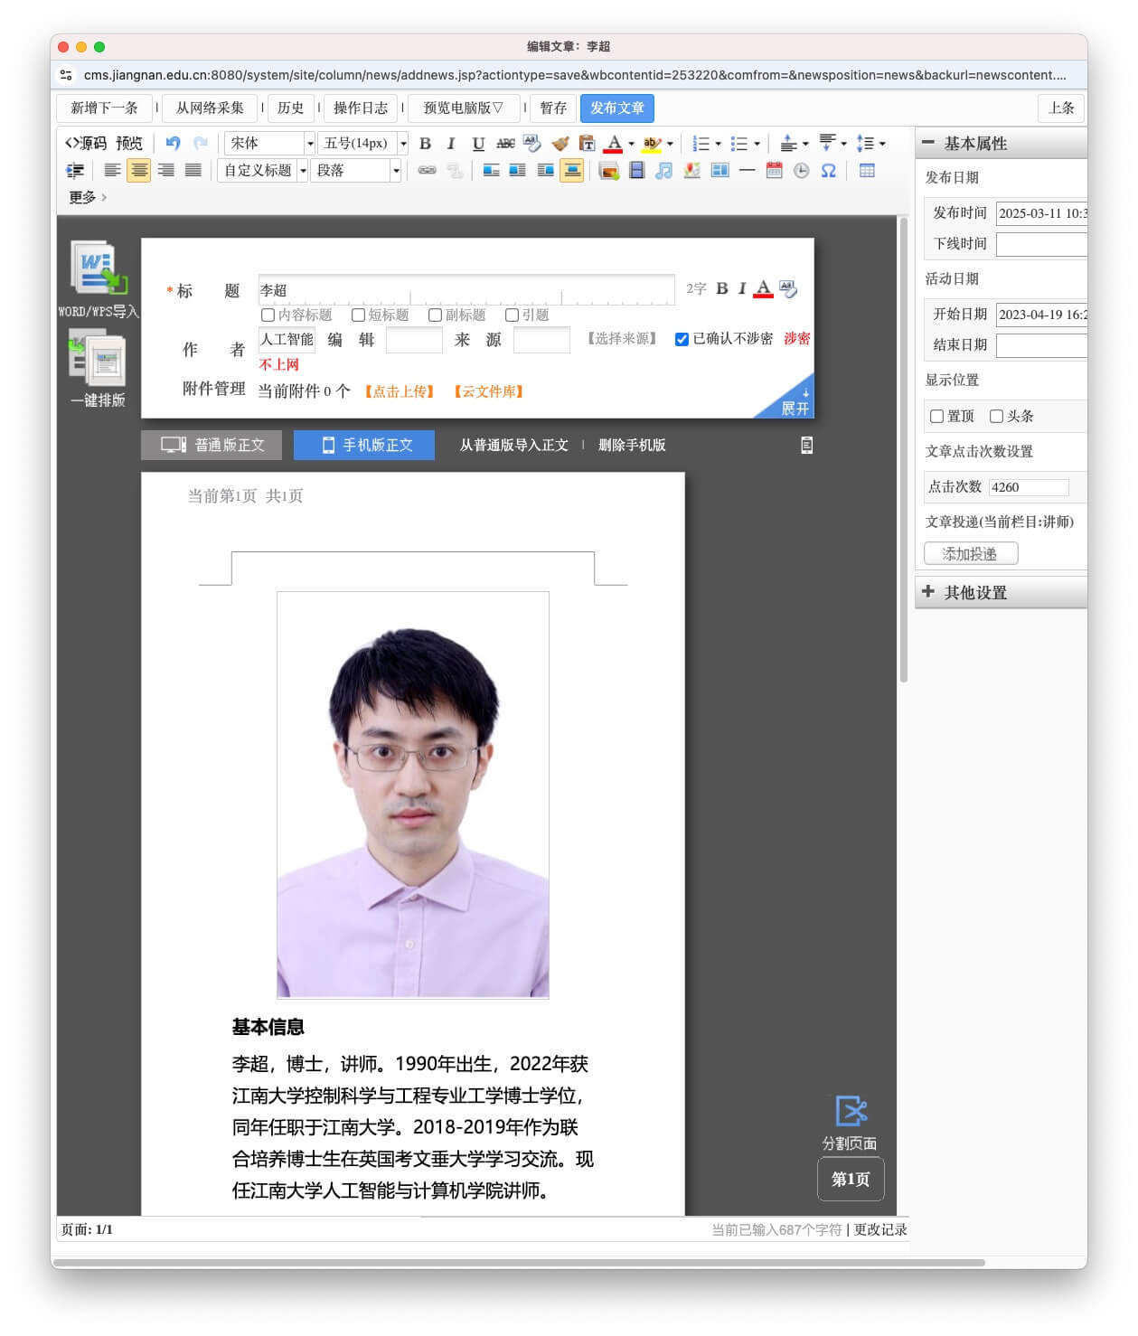Viewport: 1138px width, 1336px height.
Task: Click the insert hyperlink icon
Action: pyautogui.click(x=427, y=170)
